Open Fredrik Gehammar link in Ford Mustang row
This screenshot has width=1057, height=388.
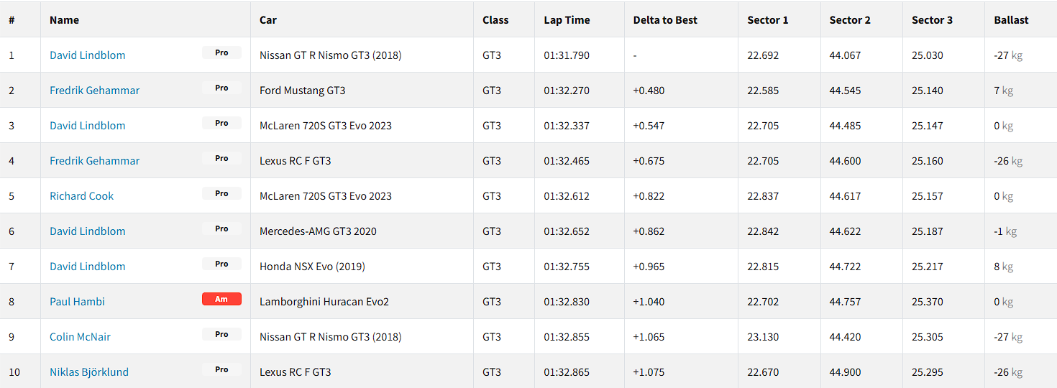(x=94, y=91)
